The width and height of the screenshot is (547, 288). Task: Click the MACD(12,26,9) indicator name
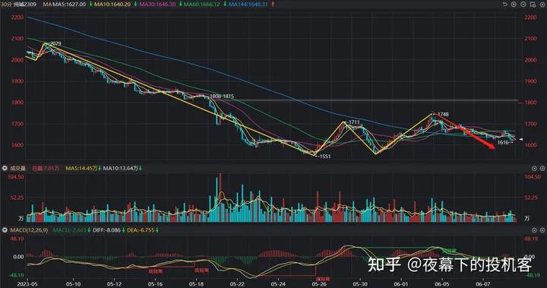29,230
